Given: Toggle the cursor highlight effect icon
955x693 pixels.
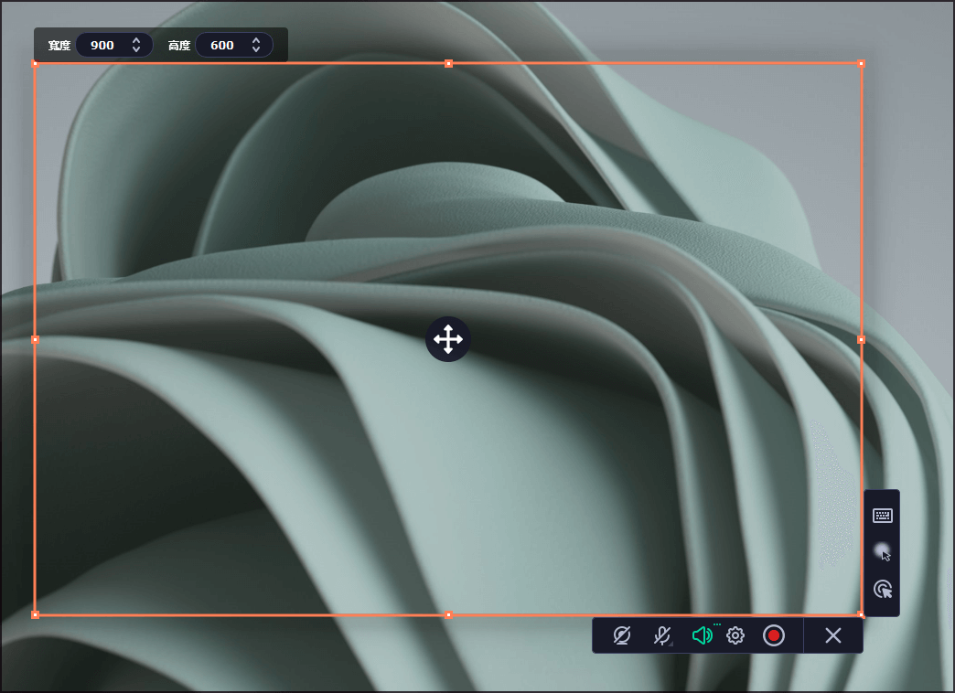Looking at the screenshot, I should tap(882, 551).
